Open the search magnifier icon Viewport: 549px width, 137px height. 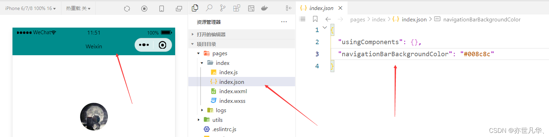click(209, 8)
